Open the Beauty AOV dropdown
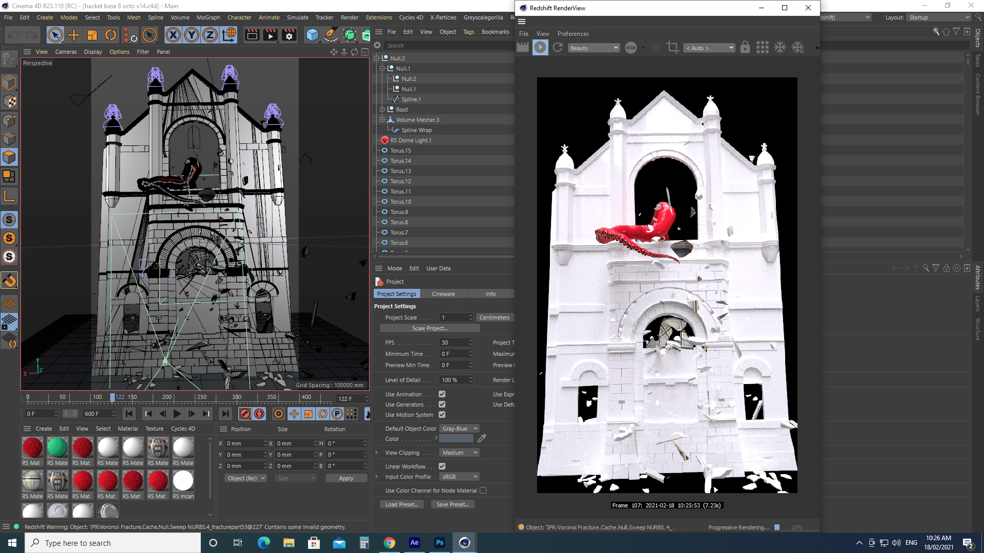The image size is (984, 553). click(x=593, y=48)
